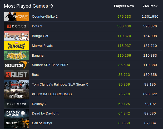The width and height of the screenshot is (163, 129).
Task: Click the 64,842 current players number
Action: pos(124,113)
